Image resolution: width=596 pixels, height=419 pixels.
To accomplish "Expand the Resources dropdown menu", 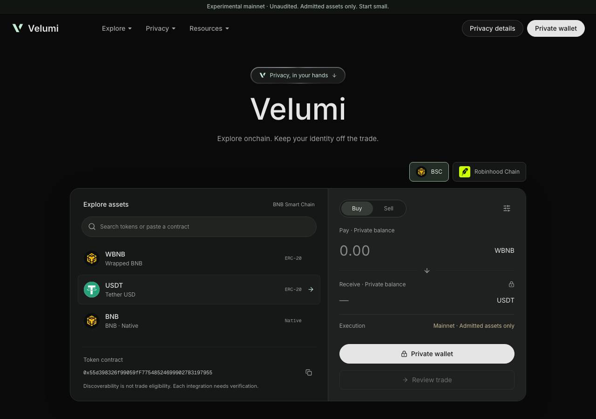I will tap(209, 28).
